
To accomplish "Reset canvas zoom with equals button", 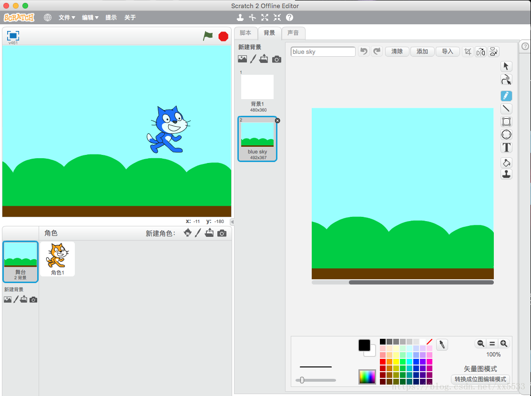I will [492, 344].
